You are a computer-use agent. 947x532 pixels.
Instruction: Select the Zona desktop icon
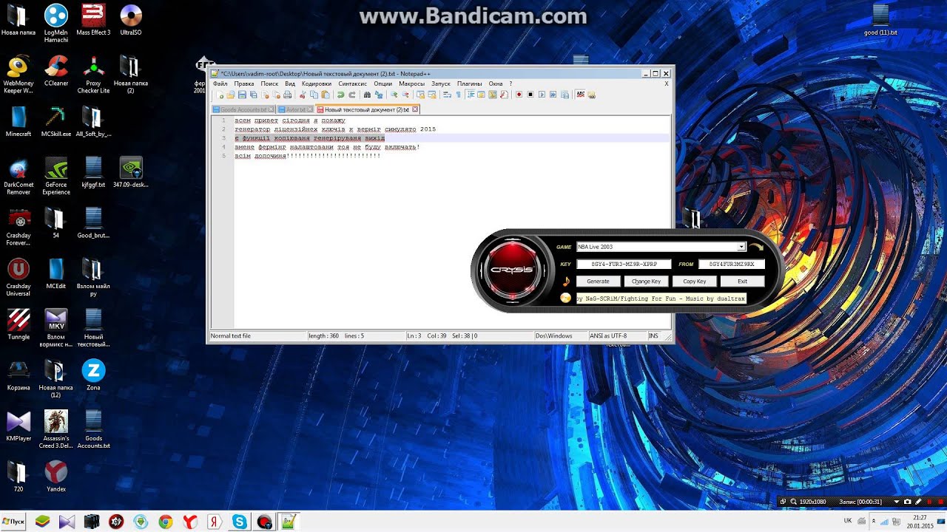pos(93,375)
